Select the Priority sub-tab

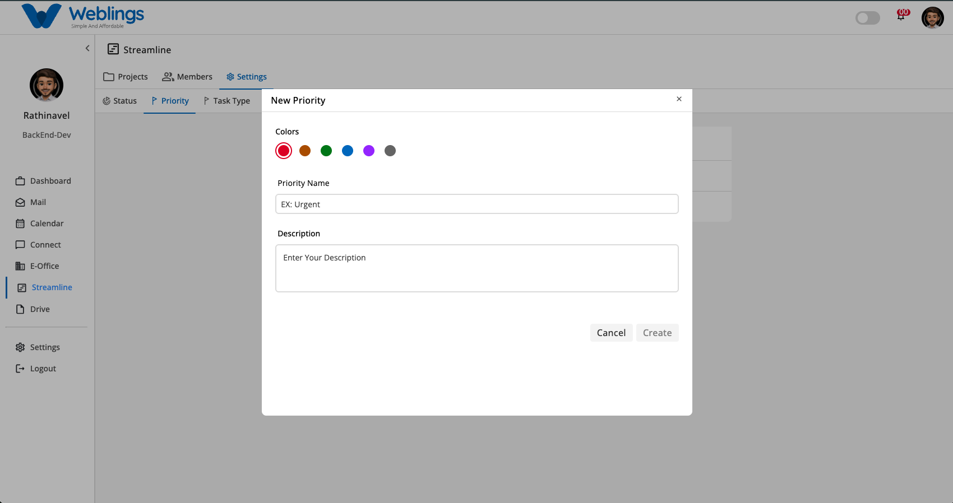(x=170, y=101)
